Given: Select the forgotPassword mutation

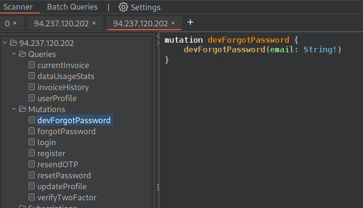Looking at the screenshot, I should pos(66,131).
